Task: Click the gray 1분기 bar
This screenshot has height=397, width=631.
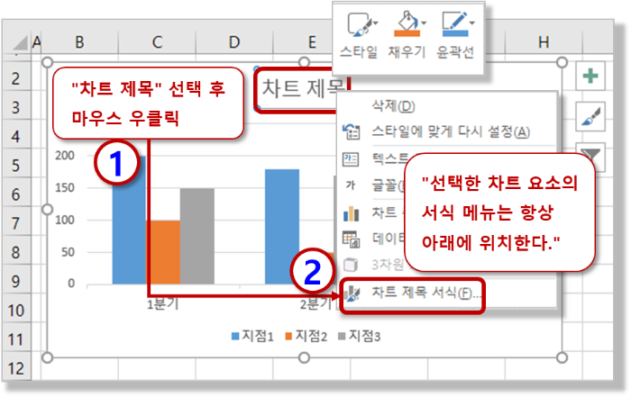Action: point(197,236)
